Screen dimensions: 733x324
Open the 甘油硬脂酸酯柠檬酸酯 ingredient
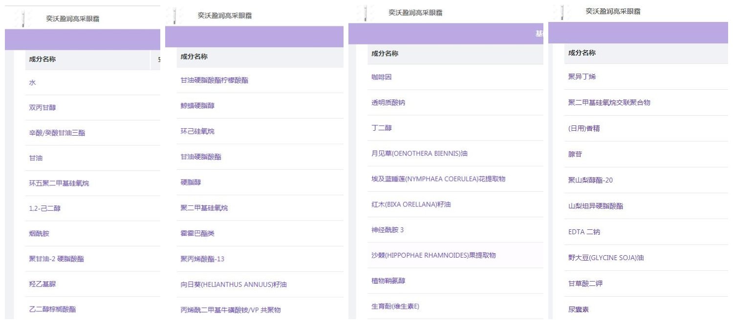[215, 80]
